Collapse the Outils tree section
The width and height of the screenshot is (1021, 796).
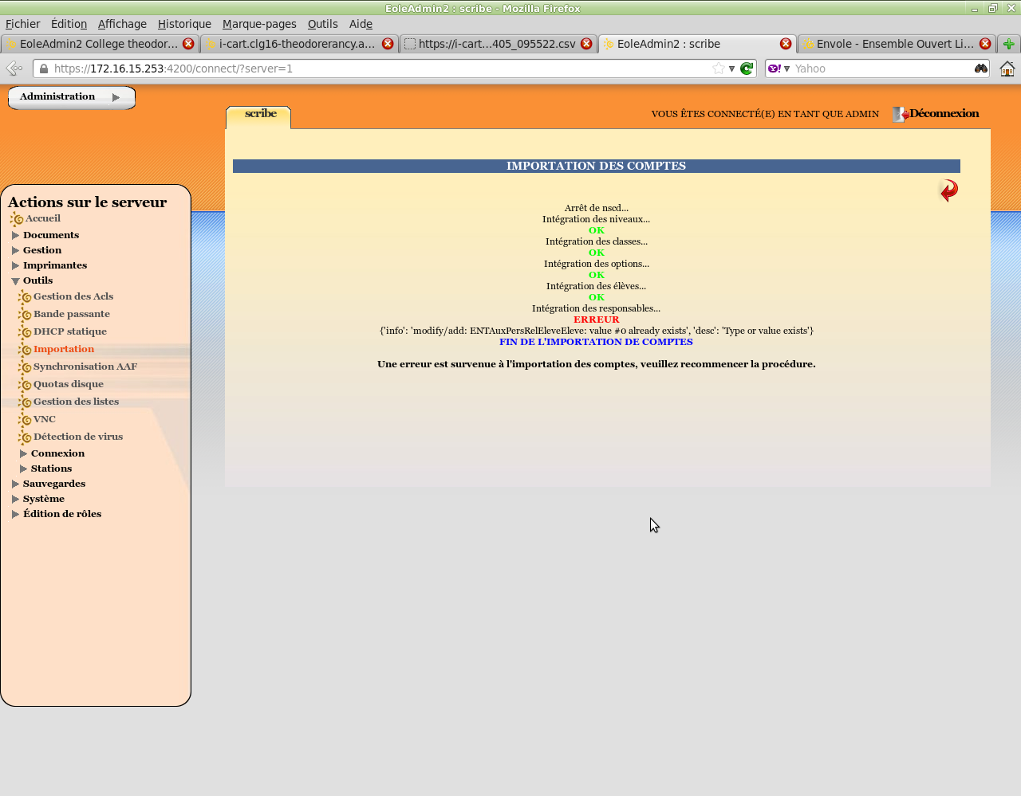pos(15,280)
